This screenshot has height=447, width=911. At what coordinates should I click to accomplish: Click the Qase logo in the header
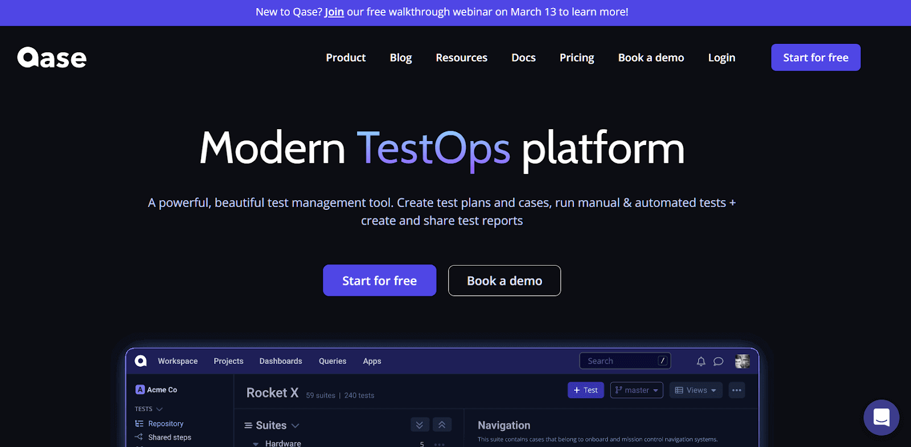[x=52, y=57]
